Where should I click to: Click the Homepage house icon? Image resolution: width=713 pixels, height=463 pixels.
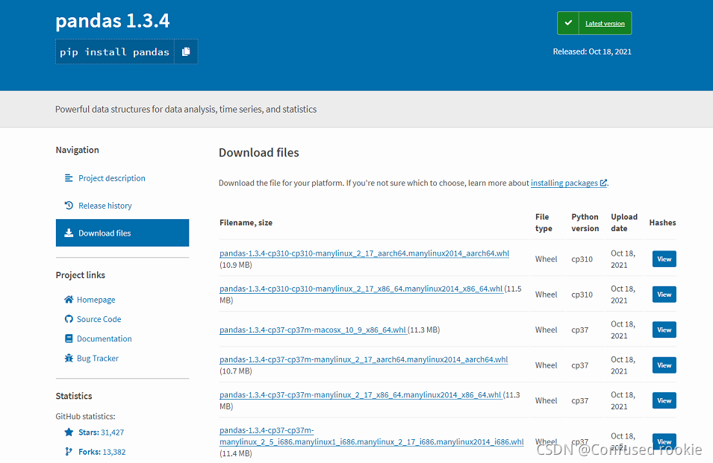[x=69, y=299]
